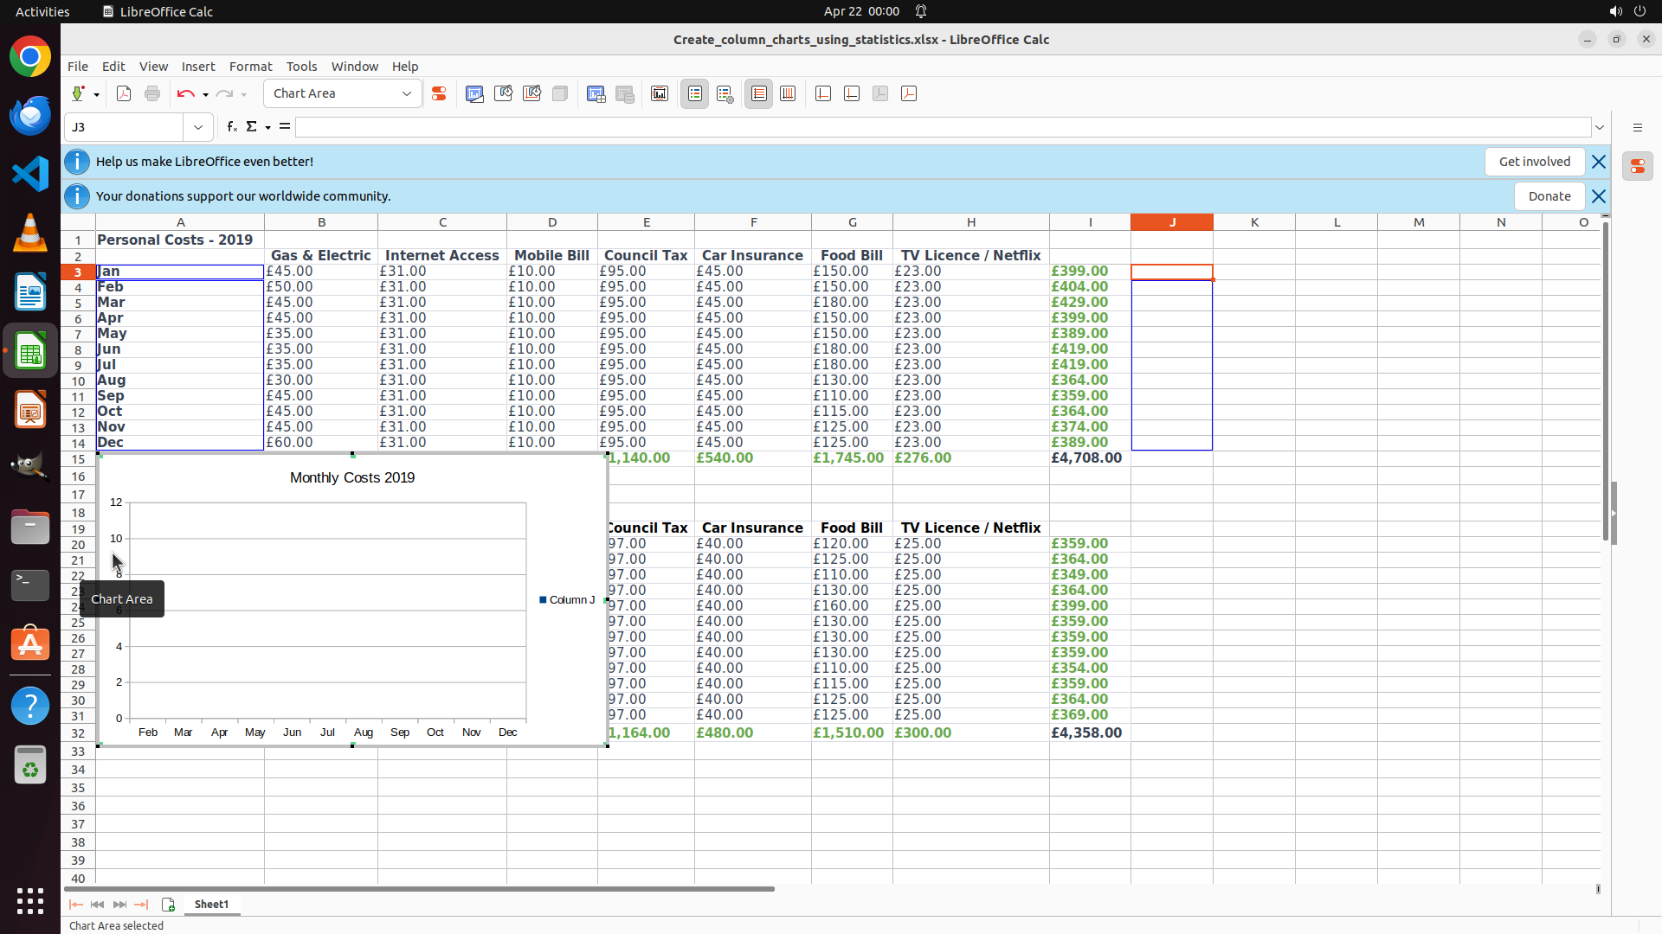Screen dimensions: 1662x934
Task: Expand the Chart Area element dropdown
Action: 407,94
